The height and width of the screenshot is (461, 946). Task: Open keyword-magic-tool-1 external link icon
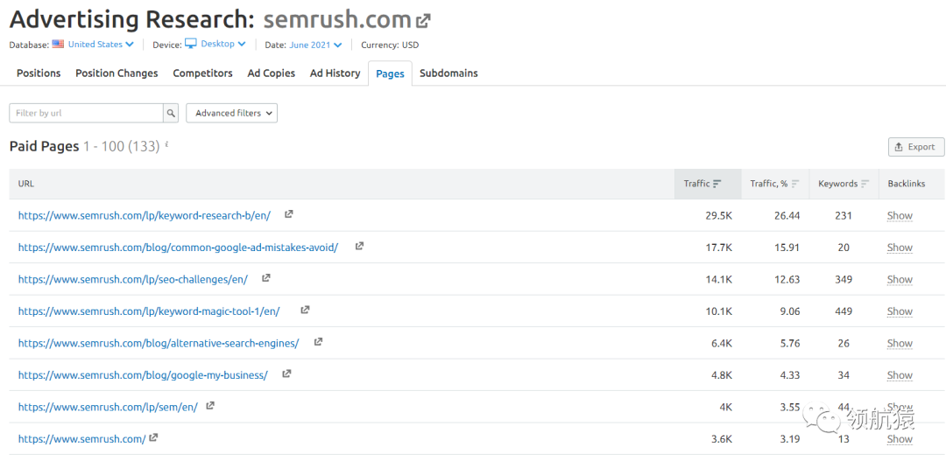pos(305,311)
